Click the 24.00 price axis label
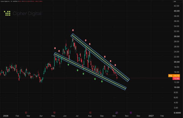The width and height of the screenshot is (183, 118). [x=177, y=51]
